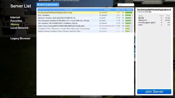Image resolution: width=175 pixels, height=98 pixels.
Task: Click the tornado highway map name cell
Action: [x=107, y=26]
